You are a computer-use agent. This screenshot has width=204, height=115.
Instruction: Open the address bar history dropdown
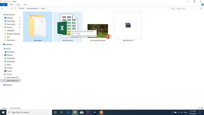pos(171,9)
